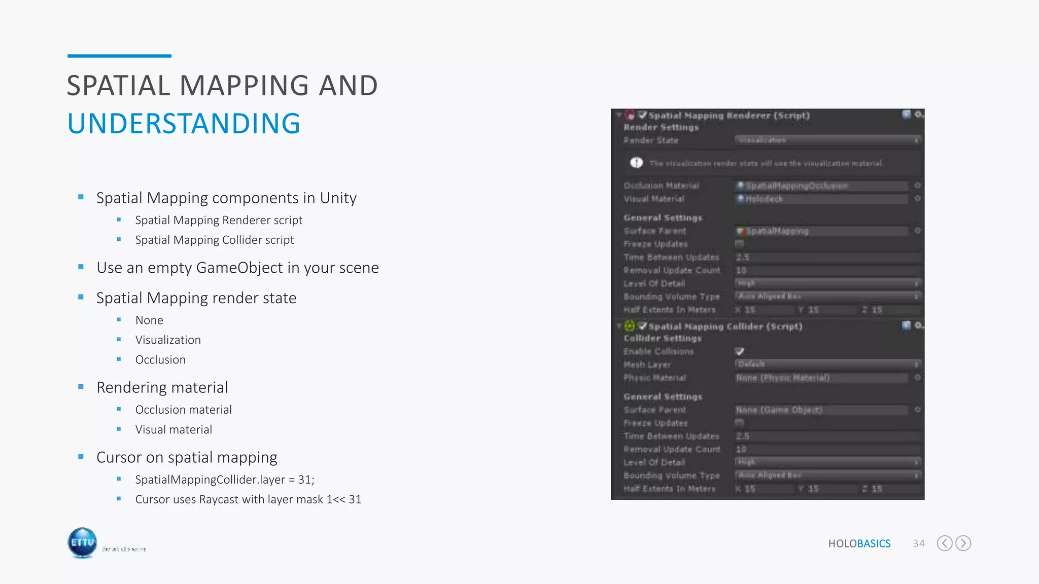Image resolution: width=1039 pixels, height=584 pixels.
Task: Collapse the Spatial Mapping Collider component
Action: pos(618,326)
